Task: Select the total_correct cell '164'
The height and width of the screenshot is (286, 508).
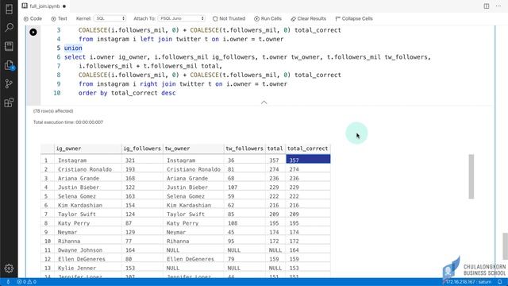Action: tap(308, 250)
